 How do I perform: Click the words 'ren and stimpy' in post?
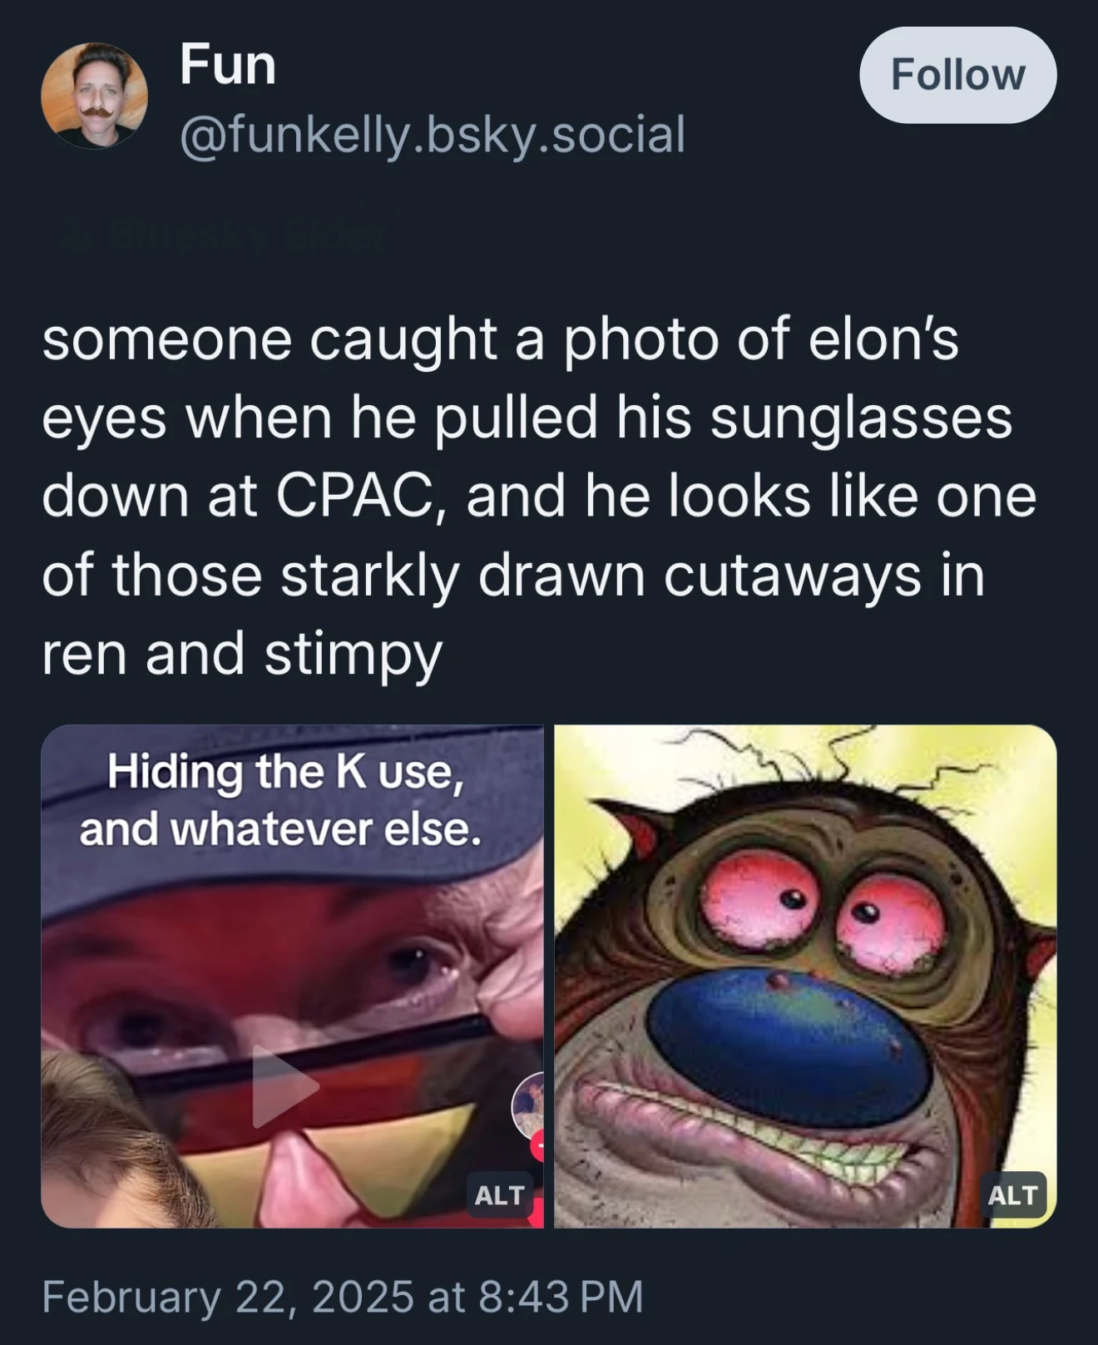click(241, 653)
